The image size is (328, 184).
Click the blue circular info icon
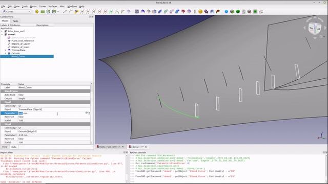pyautogui.click(x=226, y=12)
